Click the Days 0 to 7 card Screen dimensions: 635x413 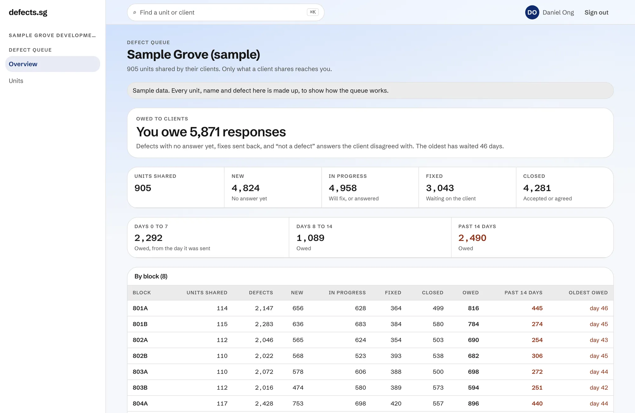208,237
